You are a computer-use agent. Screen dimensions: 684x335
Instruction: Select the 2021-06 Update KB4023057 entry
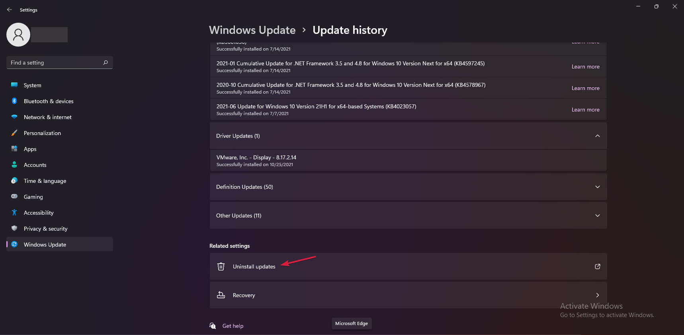pyautogui.click(x=408, y=110)
